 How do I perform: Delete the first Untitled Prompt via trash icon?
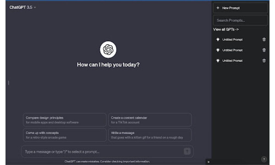pos(264,39)
